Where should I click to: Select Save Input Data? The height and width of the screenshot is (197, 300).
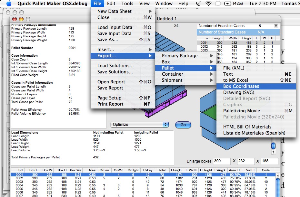(123, 33)
